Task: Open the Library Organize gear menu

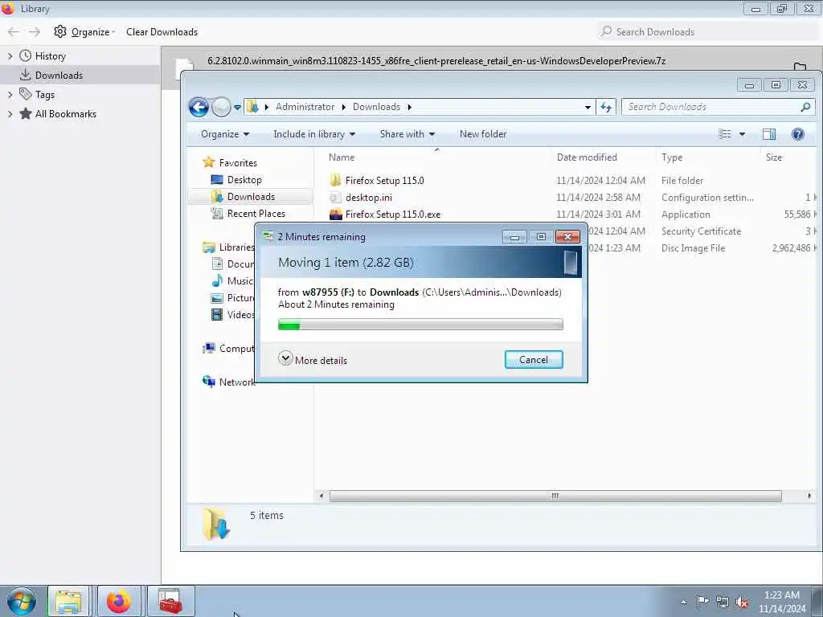Action: click(84, 32)
